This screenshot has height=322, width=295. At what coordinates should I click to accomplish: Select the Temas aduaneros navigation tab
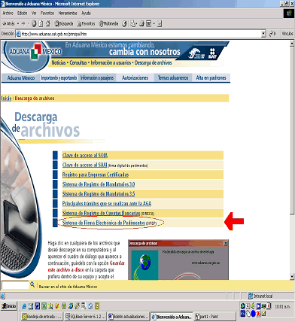[x=173, y=78]
